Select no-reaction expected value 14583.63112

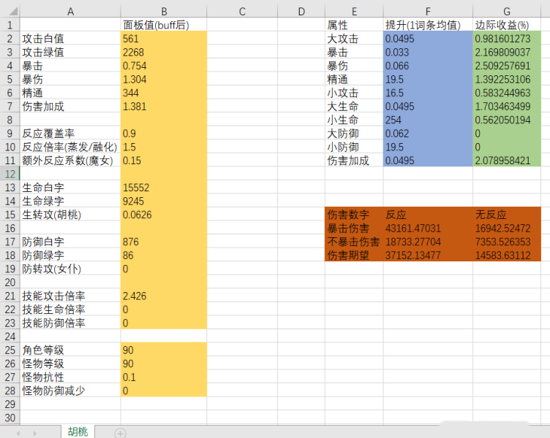507,255
